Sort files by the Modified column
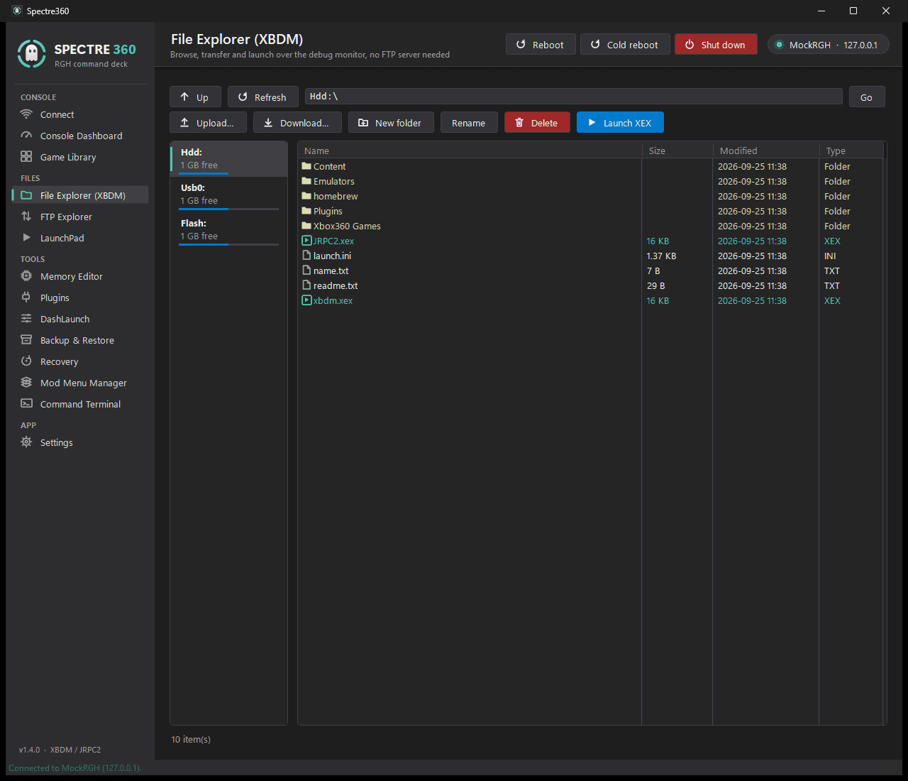This screenshot has height=781, width=908. [766, 151]
